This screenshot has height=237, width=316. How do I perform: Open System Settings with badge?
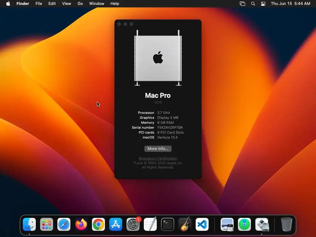pyautogui.click(x=133, y=224)
